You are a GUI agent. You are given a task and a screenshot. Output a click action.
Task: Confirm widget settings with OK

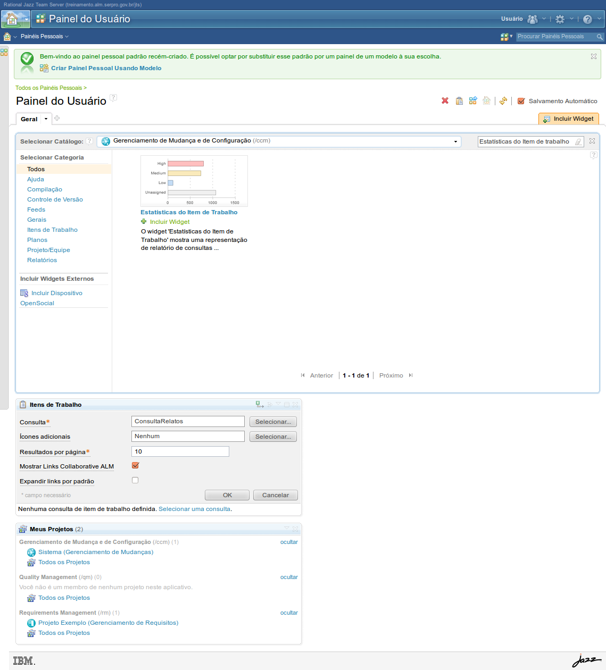tap(227, 495)
